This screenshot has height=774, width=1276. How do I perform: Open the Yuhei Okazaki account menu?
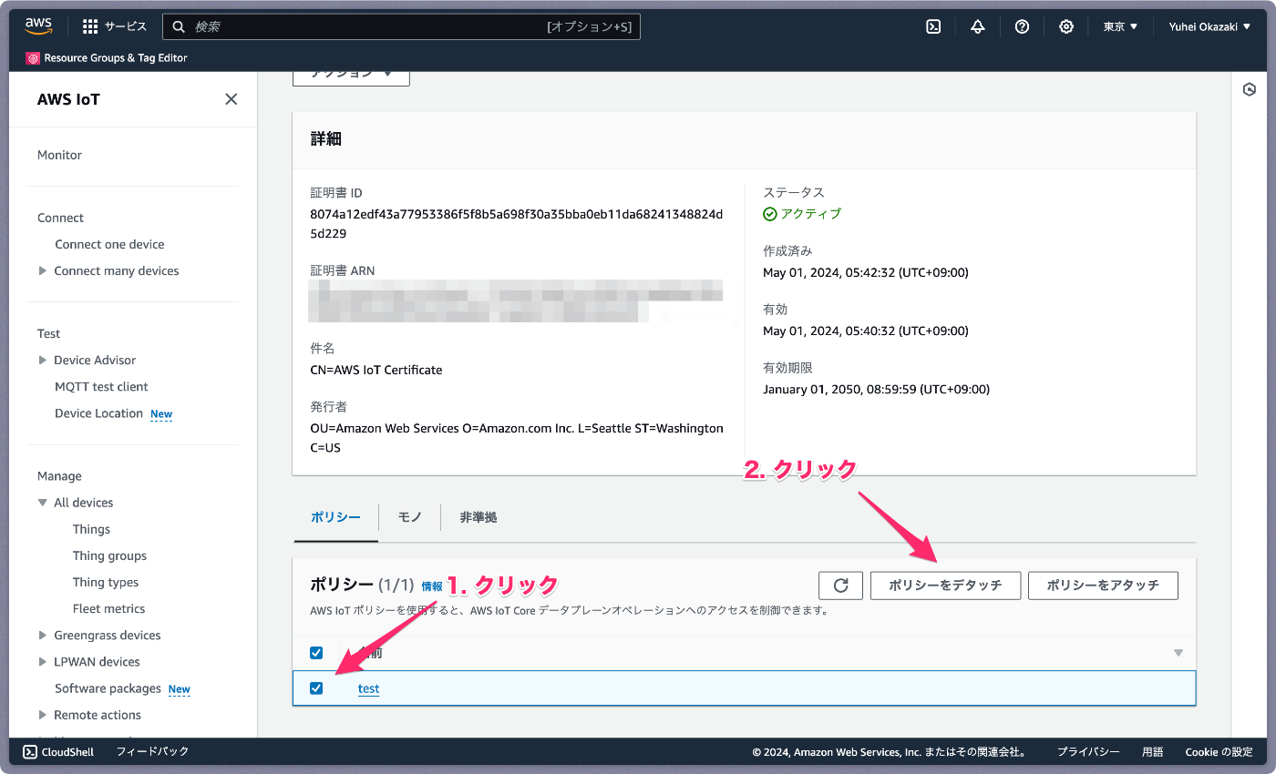[x=1209, y=26]
